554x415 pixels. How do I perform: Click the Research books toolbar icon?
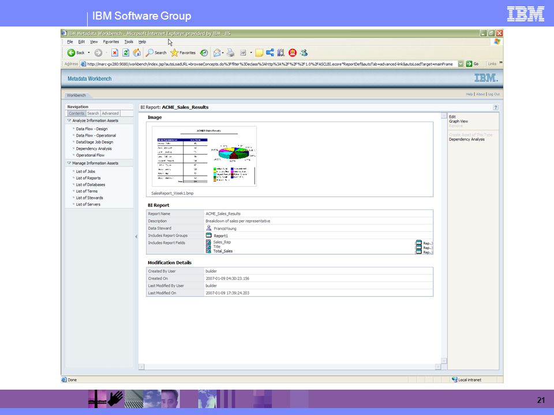pyautogui.click(x=281, y=52)
